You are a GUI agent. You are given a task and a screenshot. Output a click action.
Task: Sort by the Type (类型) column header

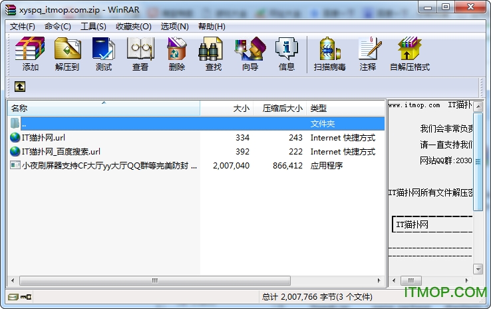[x=345, y=109]
